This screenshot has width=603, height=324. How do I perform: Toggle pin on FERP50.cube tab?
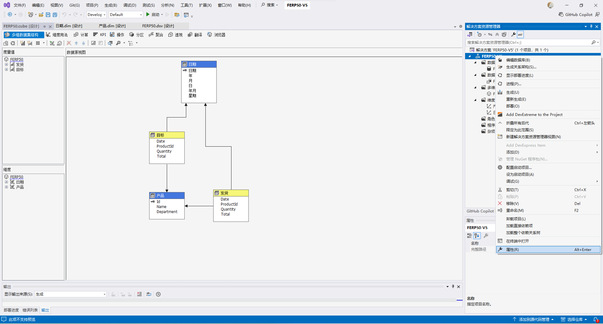coord(45,26)
